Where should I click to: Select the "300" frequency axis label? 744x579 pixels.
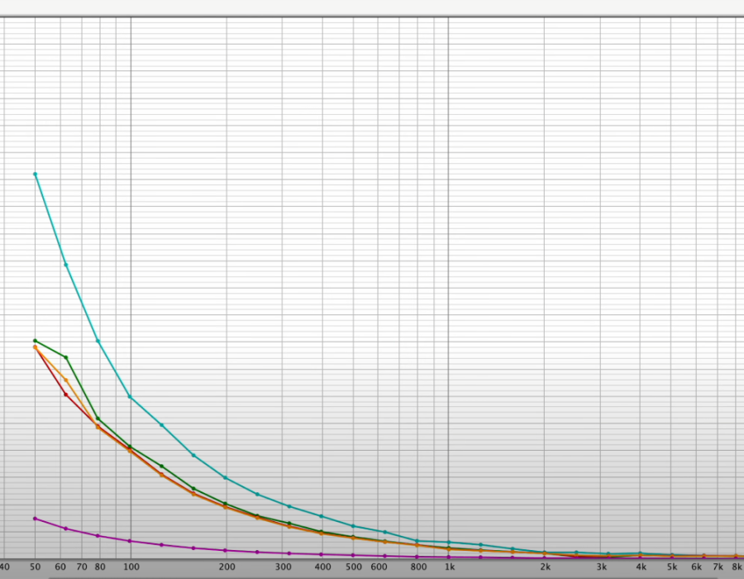284,567
